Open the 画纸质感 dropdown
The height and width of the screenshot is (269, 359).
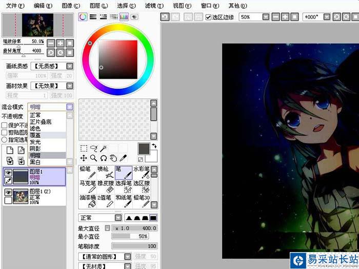tap(70, 66)
